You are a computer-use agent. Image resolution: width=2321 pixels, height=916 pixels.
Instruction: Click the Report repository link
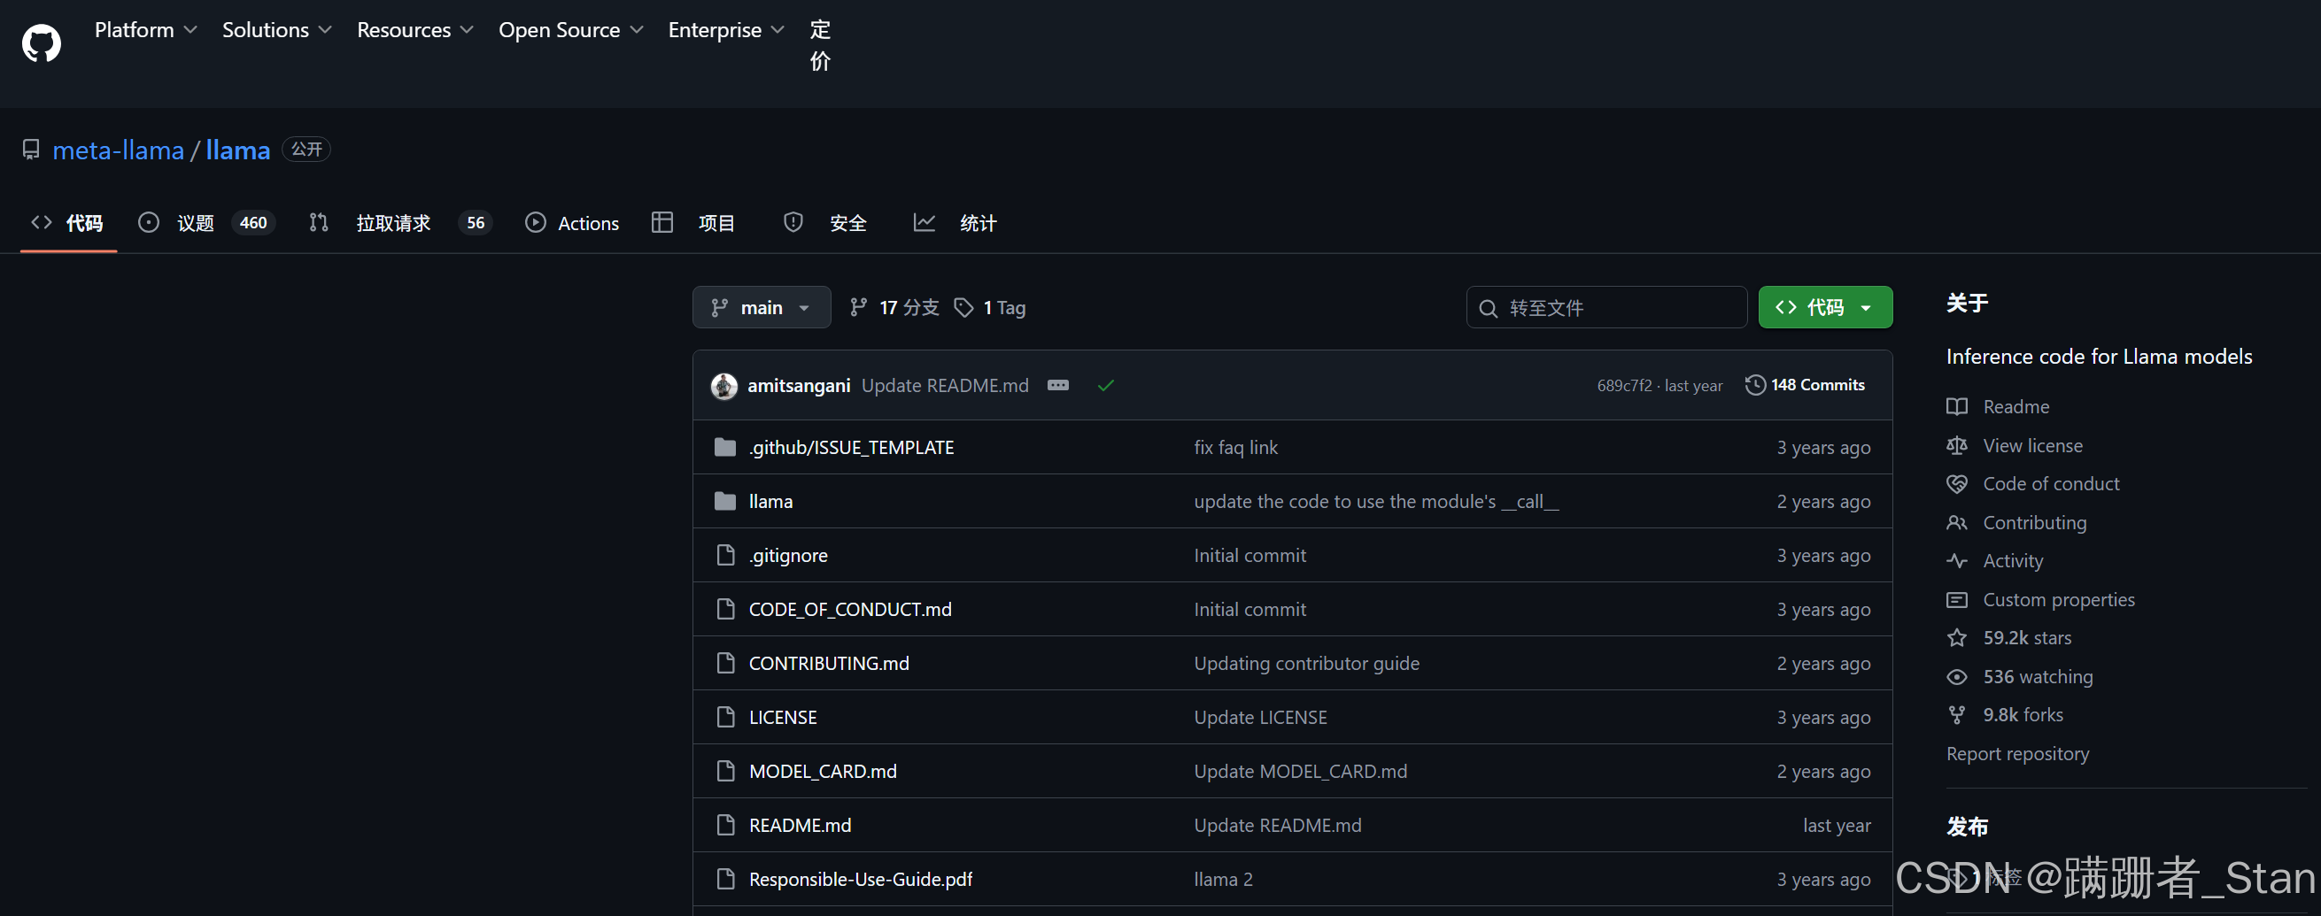pos(2017,754)
